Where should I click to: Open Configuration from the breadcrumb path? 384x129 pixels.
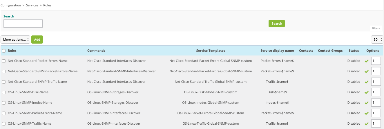pyautogui.click(x=11, y=5)
